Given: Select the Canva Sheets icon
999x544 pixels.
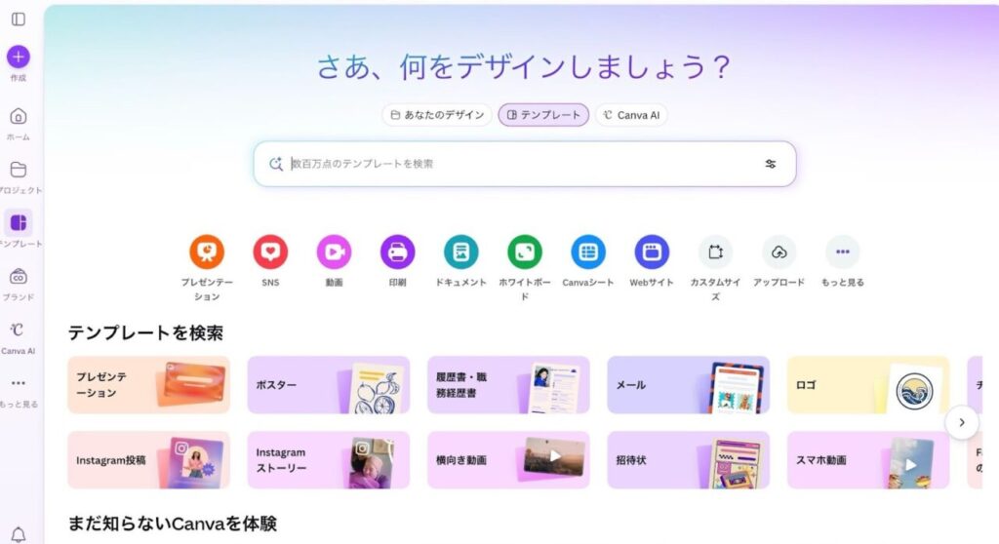Looking at the screenshot, I should coord(588,252).
